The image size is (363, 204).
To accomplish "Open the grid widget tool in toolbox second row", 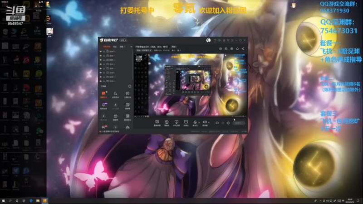I will coord(128,106).
